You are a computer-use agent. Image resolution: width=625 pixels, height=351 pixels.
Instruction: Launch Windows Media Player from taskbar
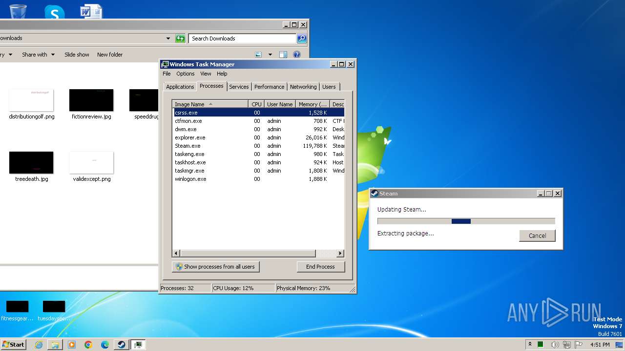(72, 345)
